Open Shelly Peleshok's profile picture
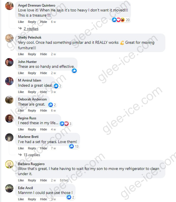Image resolution: width=176 pixels, height=202 pixels. pyautogui.click(x=9, y=38)
